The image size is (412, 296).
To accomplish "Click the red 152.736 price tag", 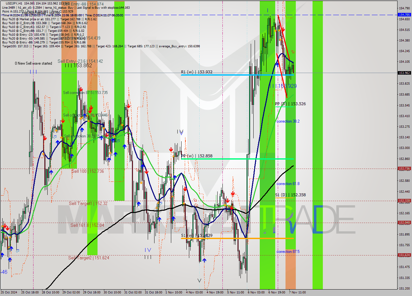I will click(x=404, y=168).
